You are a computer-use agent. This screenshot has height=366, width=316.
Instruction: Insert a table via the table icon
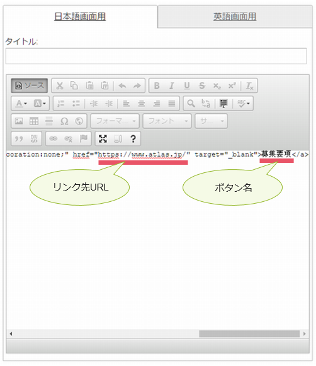[x=34, y=121]
